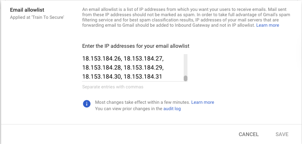The height and width of the screenshot is (144, 302).
Task: Click the blue info icon
Action: coord(87,104)
